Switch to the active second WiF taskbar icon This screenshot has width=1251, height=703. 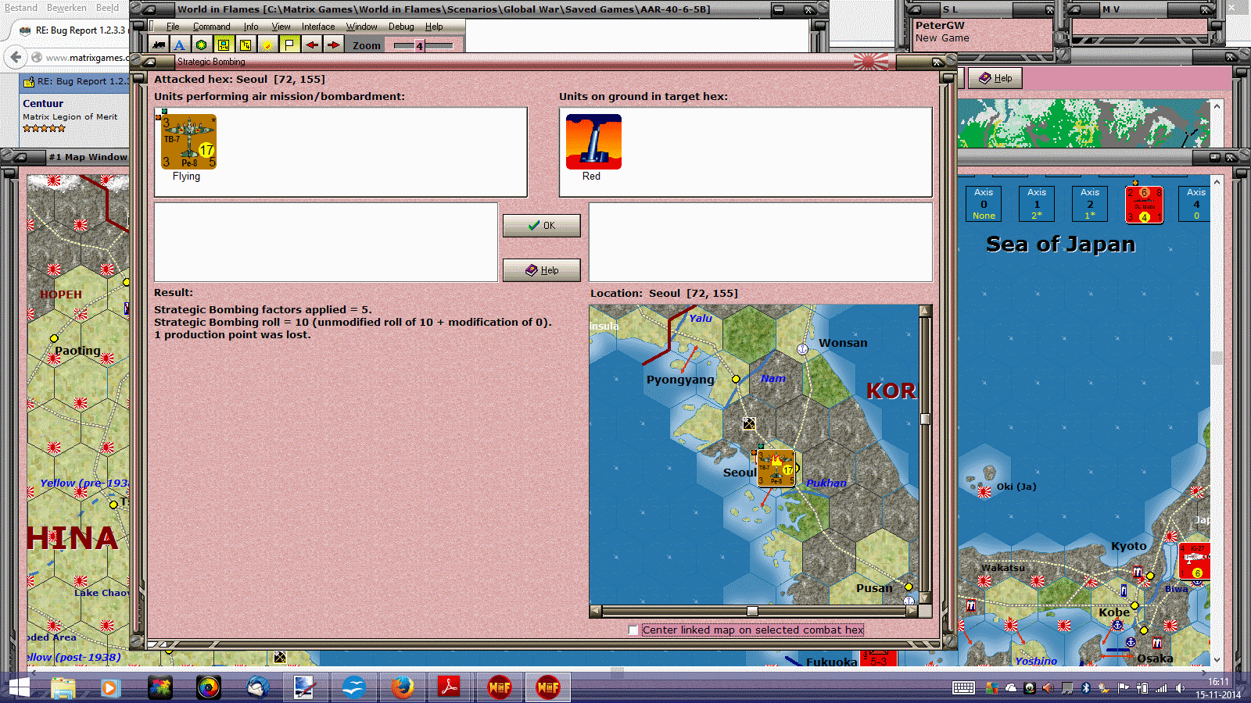coord(548,687)
